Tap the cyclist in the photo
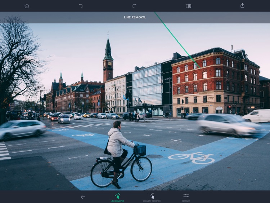 pos(119,154)
